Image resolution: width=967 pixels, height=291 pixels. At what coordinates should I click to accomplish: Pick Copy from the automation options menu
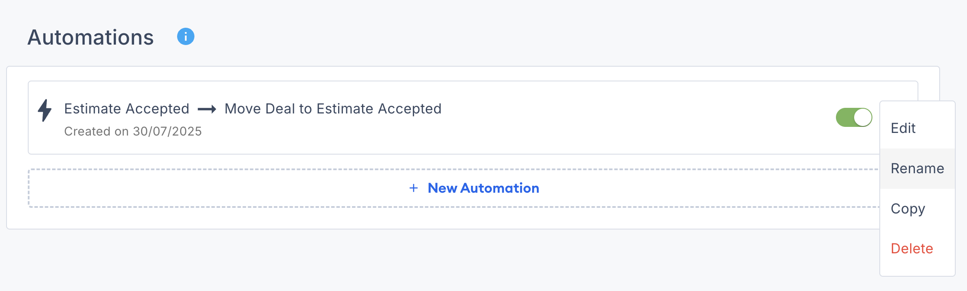click(x=908, y=209)
